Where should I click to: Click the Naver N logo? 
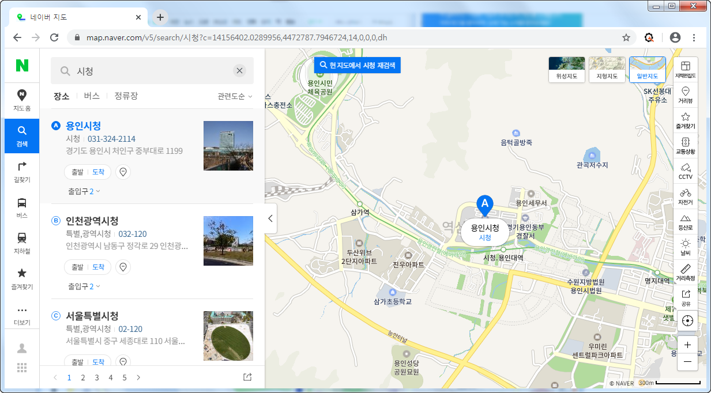point(22,66)
